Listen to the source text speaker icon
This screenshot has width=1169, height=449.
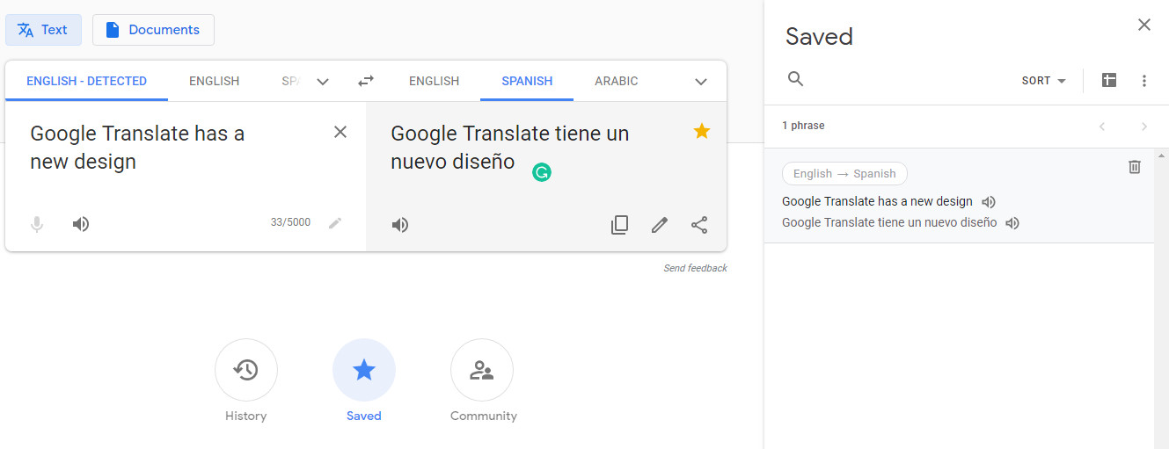(x=81, y=224)
